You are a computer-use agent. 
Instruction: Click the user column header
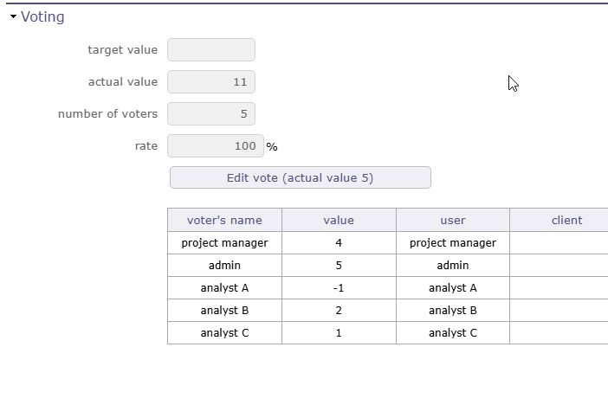pos(453,220)
